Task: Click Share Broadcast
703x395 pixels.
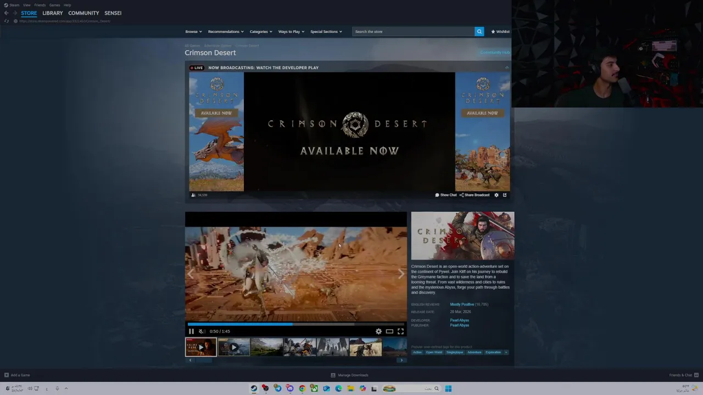Action: point(475,195)
